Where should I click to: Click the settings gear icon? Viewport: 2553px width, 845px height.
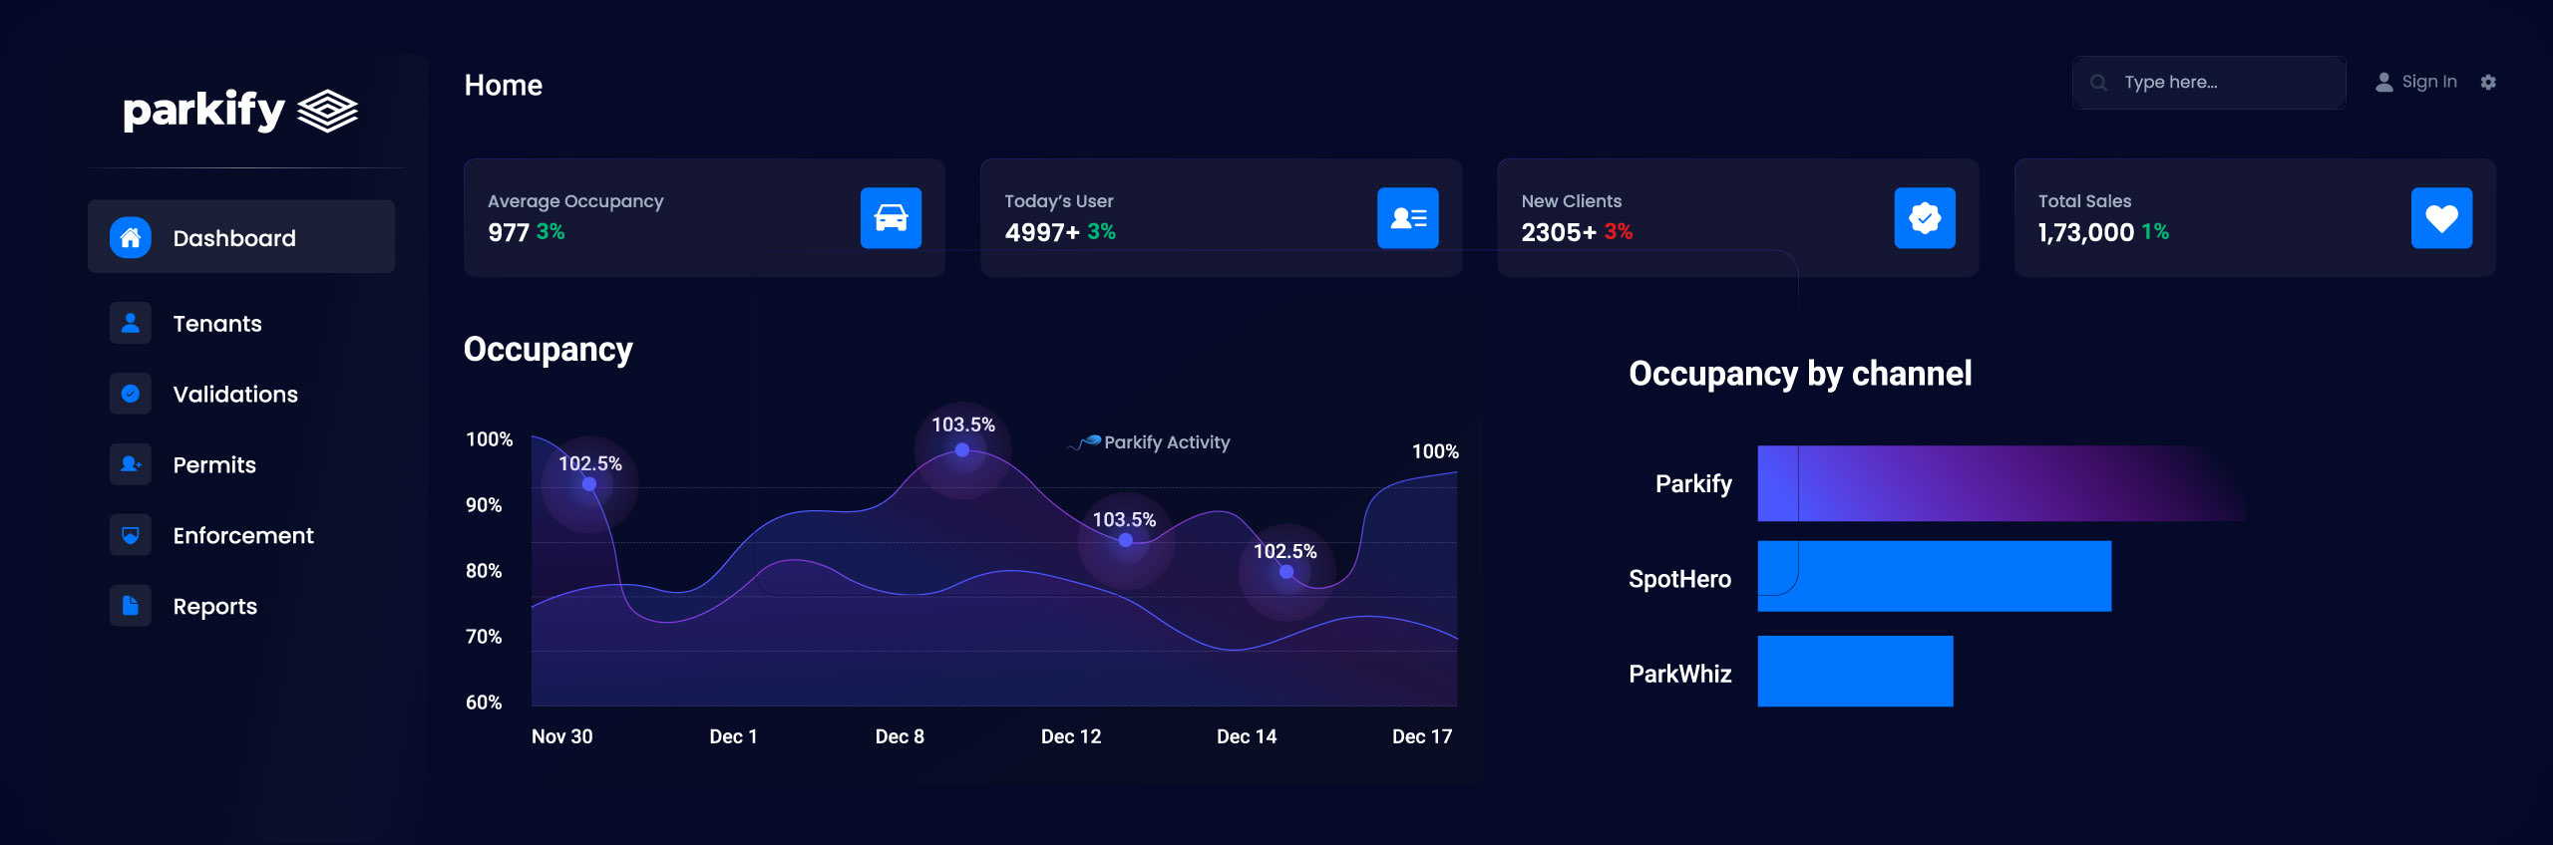pyautogui.click(x=2488, y=83)
